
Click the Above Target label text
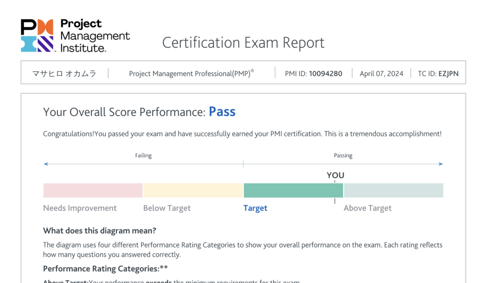[367, 208]
